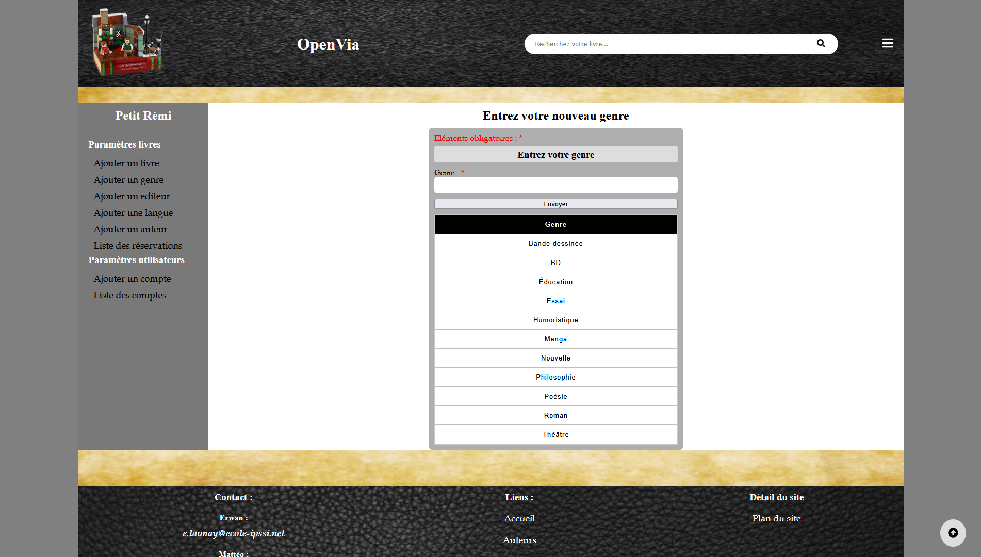The image size is (981, 557).
Task: Click the Genre text input field
Action: tap(555, 185)
